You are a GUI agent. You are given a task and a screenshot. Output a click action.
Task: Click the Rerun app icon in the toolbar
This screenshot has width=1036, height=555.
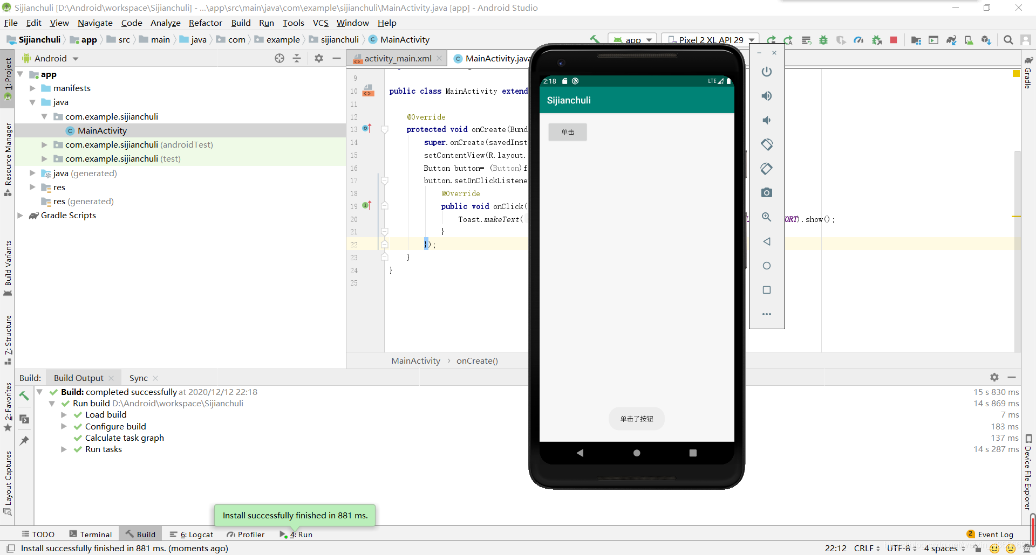click(772, 40)
